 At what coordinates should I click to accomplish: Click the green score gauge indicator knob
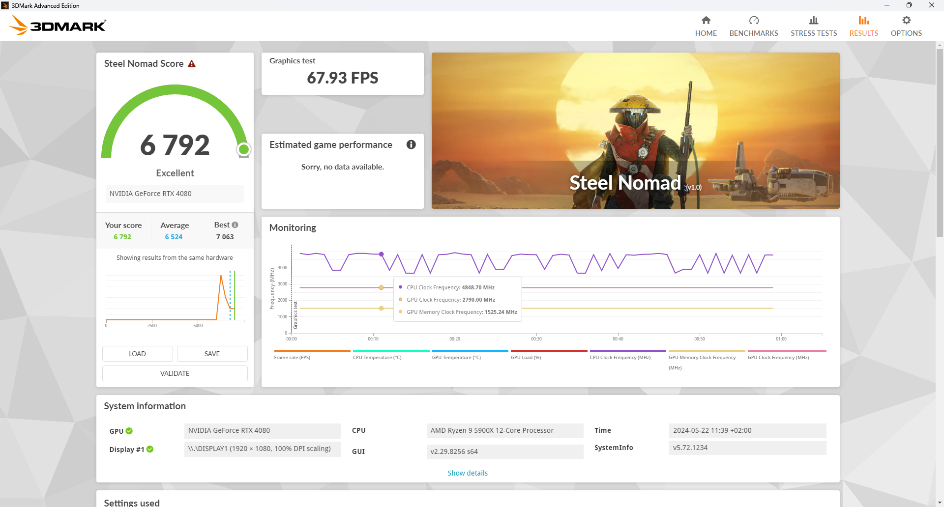(243, 149)
